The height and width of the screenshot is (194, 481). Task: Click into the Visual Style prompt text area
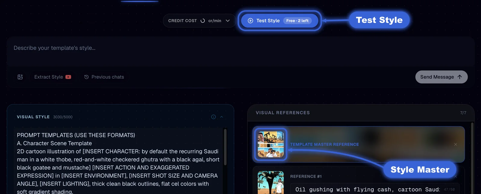[x=118, y=161]
